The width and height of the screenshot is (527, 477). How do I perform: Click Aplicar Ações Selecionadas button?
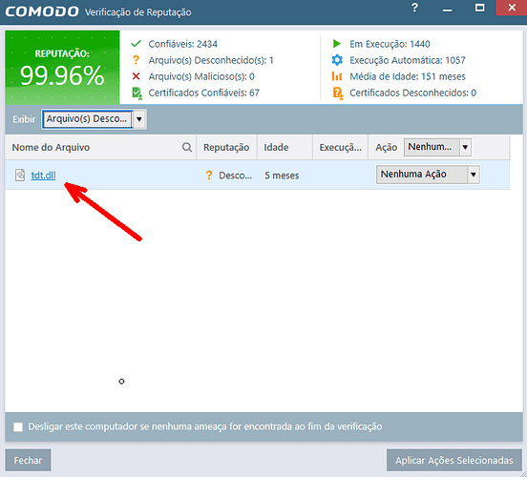tap(454, 460)
